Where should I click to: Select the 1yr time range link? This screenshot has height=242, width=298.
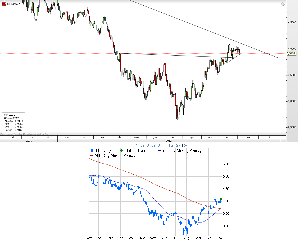171,145
